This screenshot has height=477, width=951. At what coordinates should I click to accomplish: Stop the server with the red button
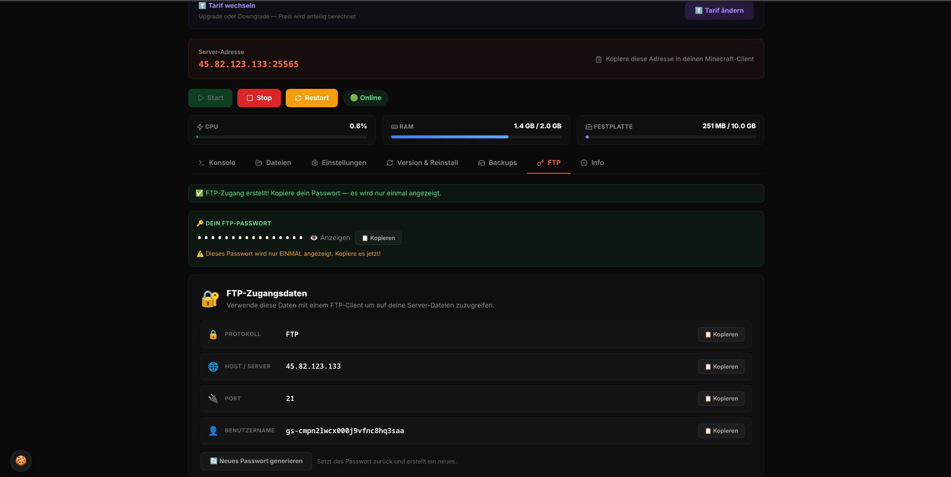coord(259,98)
